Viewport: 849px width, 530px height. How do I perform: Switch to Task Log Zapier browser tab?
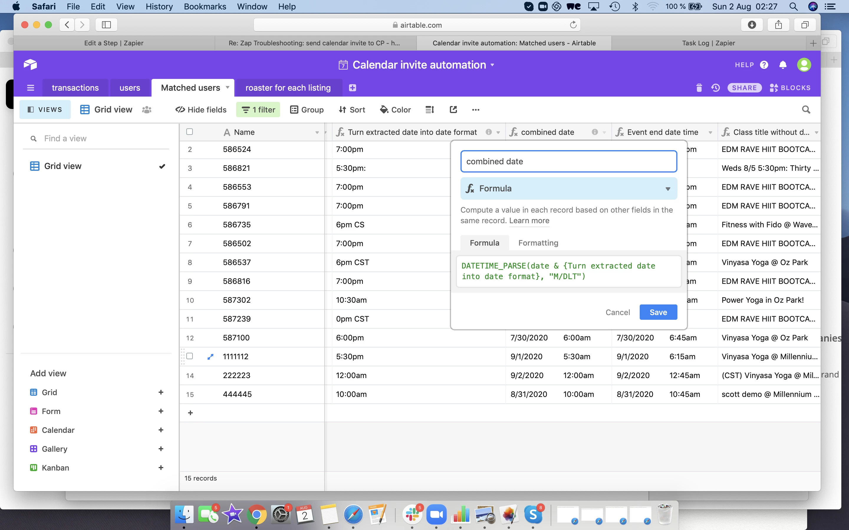pos(708,43)
